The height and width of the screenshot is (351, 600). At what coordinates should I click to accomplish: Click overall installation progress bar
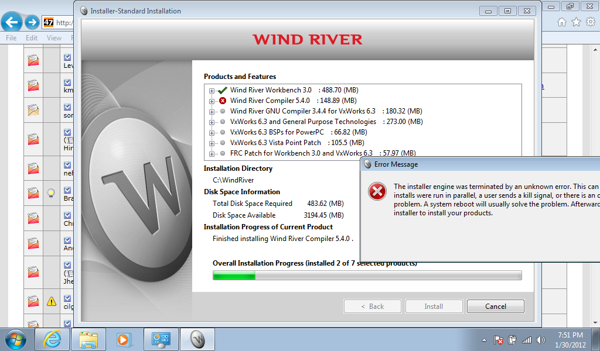pyautogui.click(x=367, y=276)
